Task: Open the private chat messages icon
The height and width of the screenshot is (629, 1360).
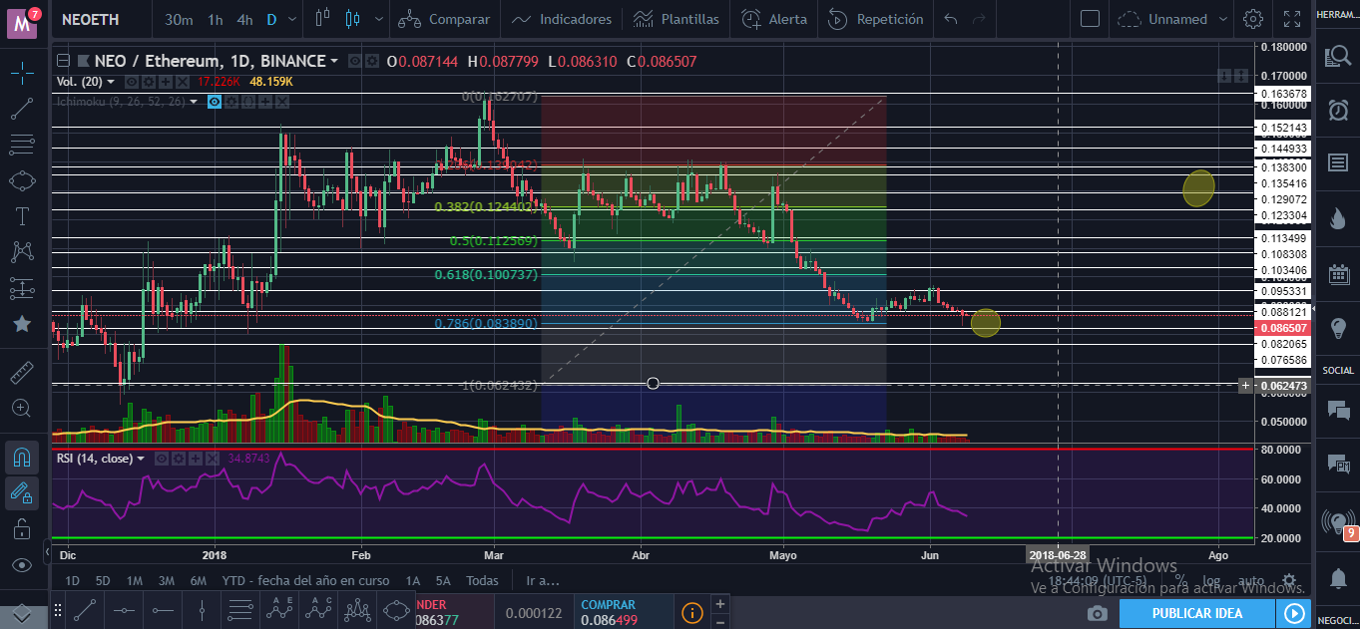Action: [x=1338, y=463]
